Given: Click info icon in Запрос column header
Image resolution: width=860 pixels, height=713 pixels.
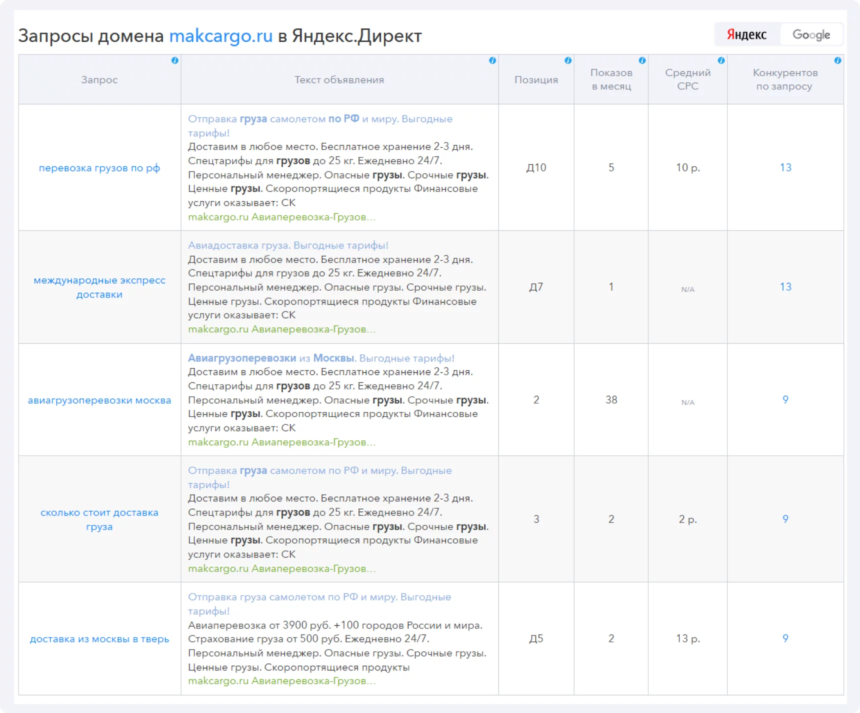Looking at the screenshot, I should (x=174, y=60).
